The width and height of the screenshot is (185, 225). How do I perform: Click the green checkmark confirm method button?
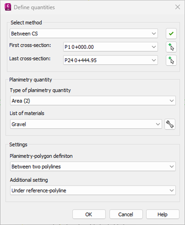click(x=171, y=33)
